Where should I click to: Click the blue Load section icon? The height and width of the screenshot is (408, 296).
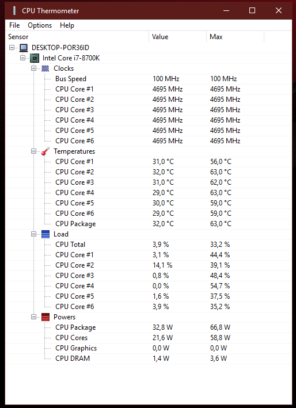pyautogui.click(x=45, y=234)
